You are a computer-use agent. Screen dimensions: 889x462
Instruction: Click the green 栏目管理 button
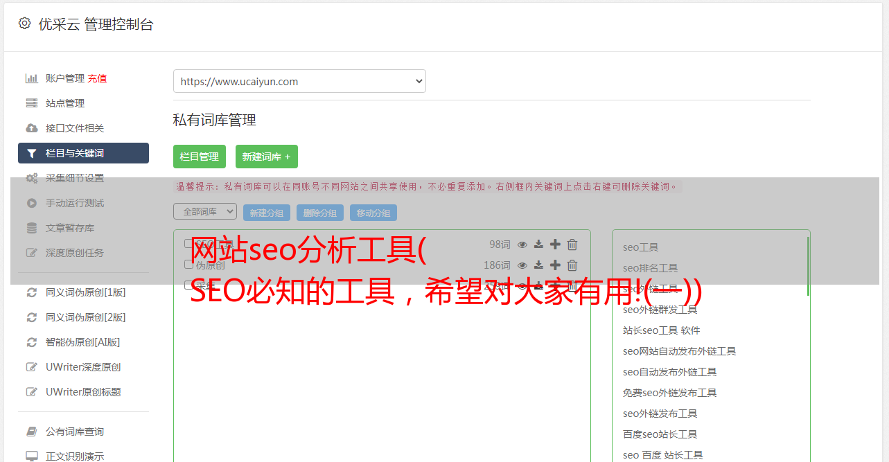[x=200, y=157]
